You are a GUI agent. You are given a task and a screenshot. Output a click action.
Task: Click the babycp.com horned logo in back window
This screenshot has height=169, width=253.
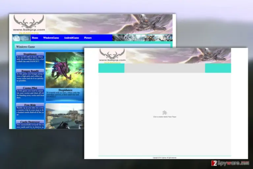pos(29,24)
